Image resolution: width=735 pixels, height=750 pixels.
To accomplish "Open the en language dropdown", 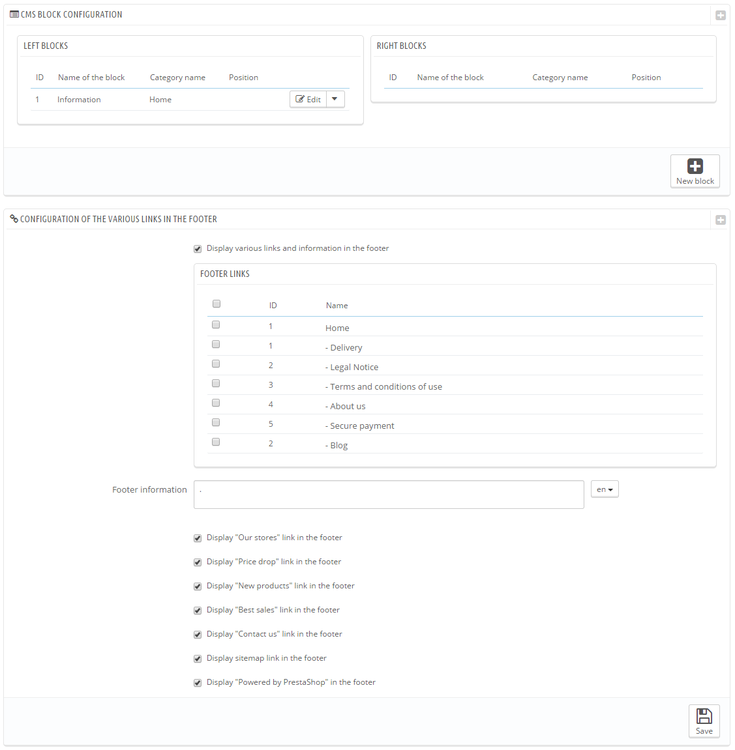I will click(x=605, y=489).
